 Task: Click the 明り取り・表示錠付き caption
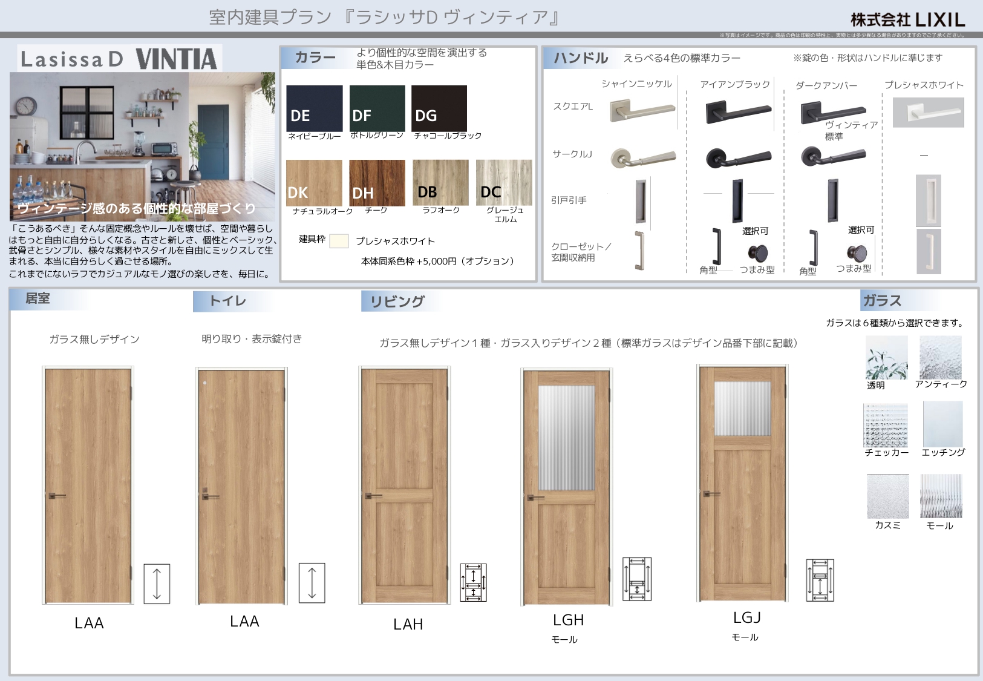pyautogui.click(x=252, y=339)
